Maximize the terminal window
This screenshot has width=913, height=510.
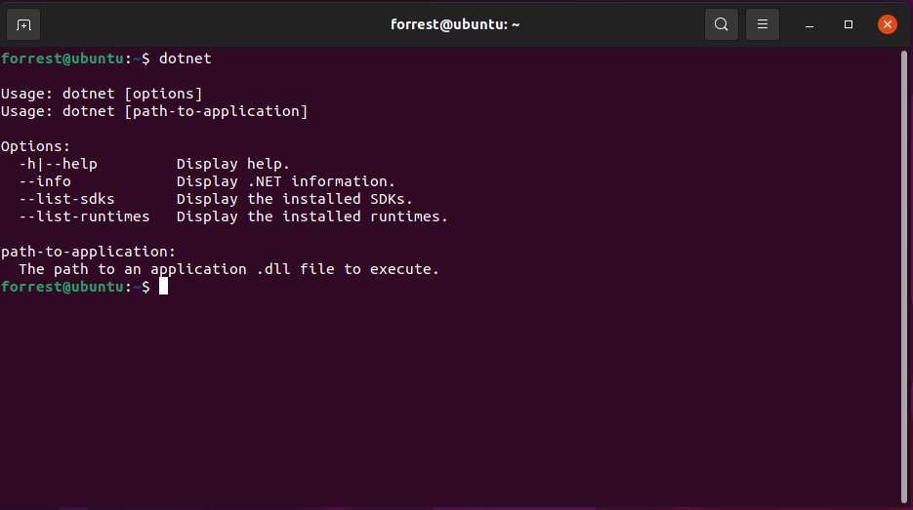pyautogui.click(x=848, y=24)
